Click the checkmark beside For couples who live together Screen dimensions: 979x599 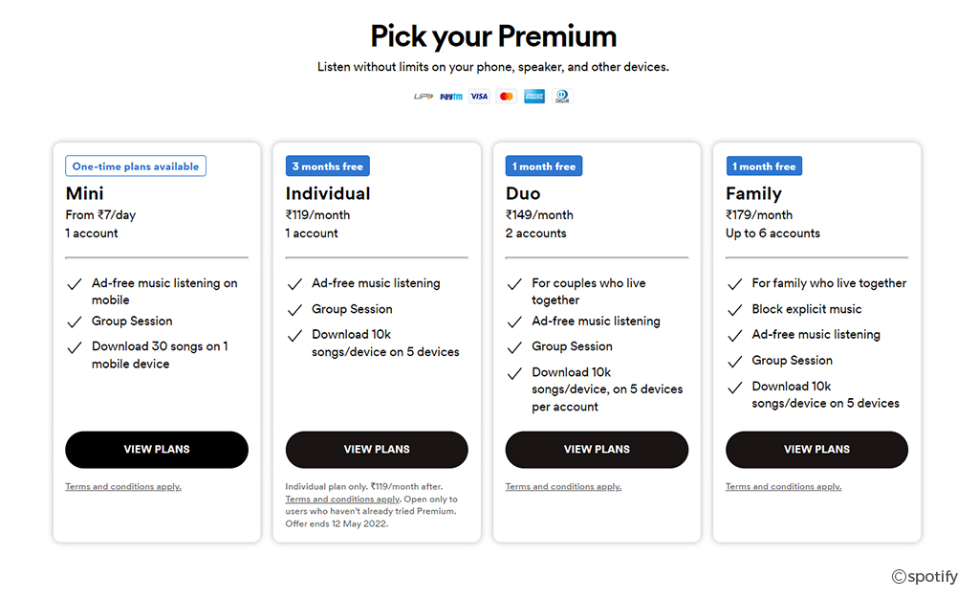point(514,284)
